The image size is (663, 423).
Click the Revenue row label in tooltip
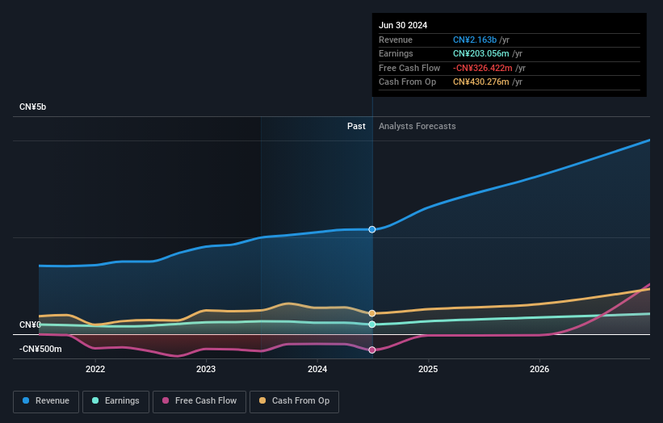pyautogui.click(x=396, y=40)
